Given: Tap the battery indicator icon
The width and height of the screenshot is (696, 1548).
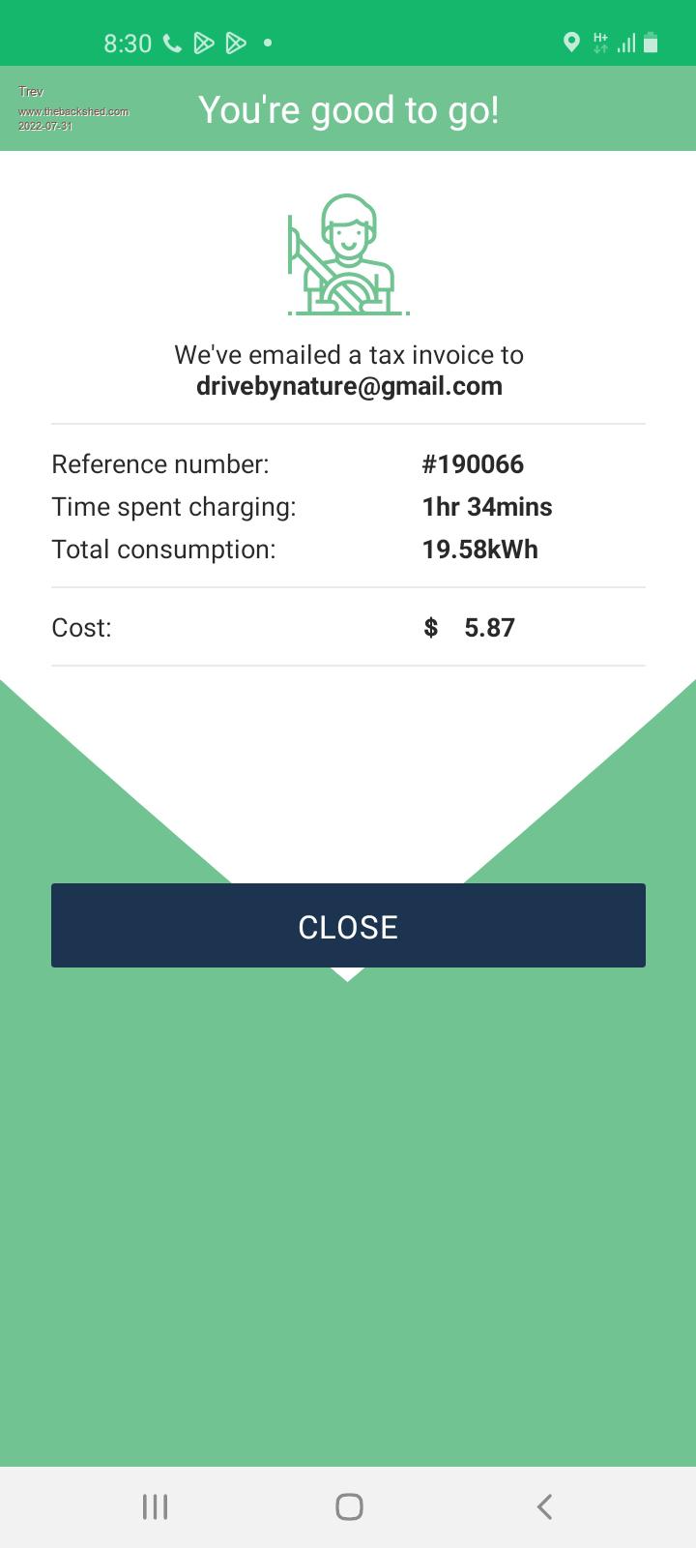Looking at the screenshot, I should 651,42.
